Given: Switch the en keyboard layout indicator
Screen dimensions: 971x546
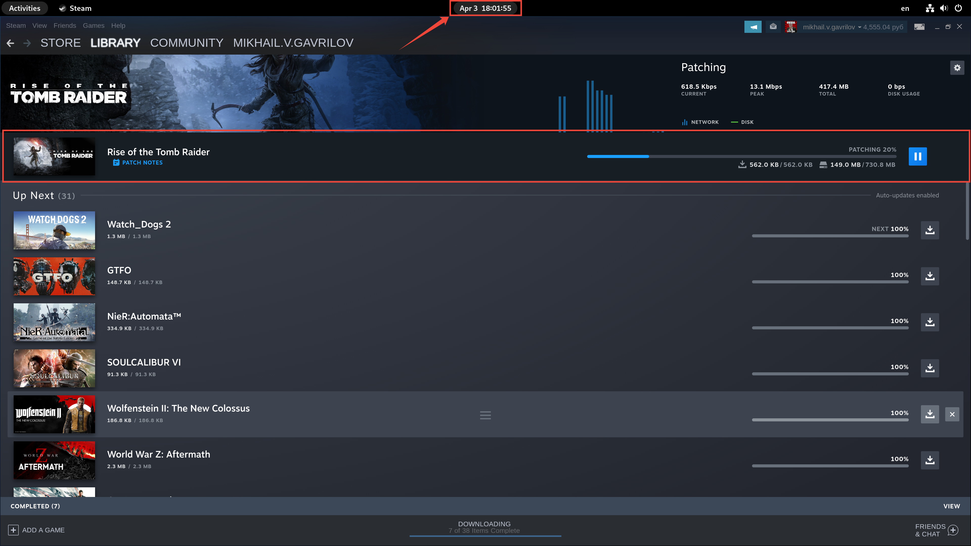Looking at the screenshot, I should coord(905,8).
